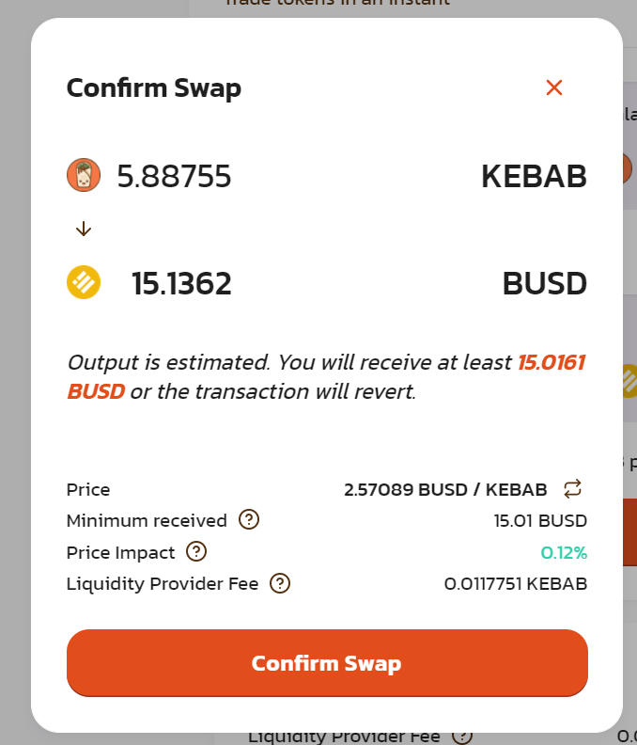Show Minimum received help tooltip icon
This screenshot has width=637, height=745.
[249, 519]
